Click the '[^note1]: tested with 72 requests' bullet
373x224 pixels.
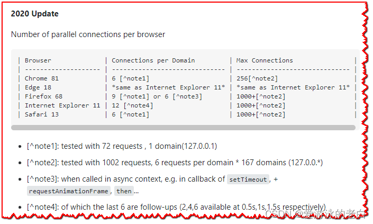[122, 146]
